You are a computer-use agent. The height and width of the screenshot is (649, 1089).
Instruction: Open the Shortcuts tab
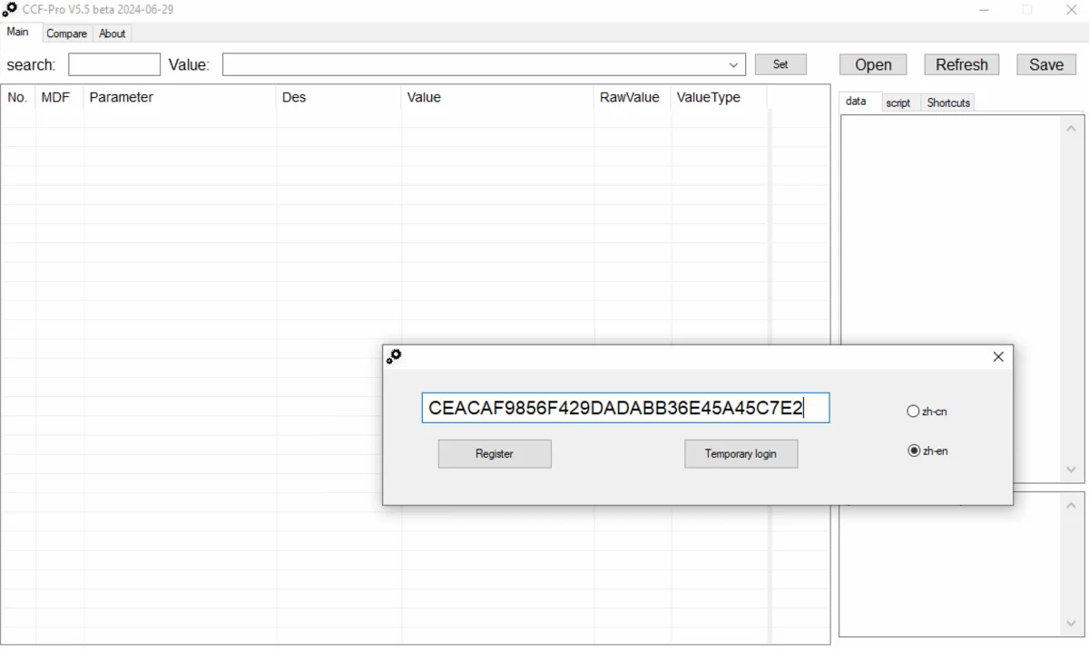click(x=947, y=102)
